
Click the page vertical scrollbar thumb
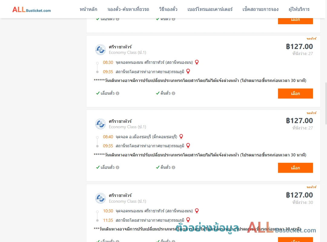(326, 103)
